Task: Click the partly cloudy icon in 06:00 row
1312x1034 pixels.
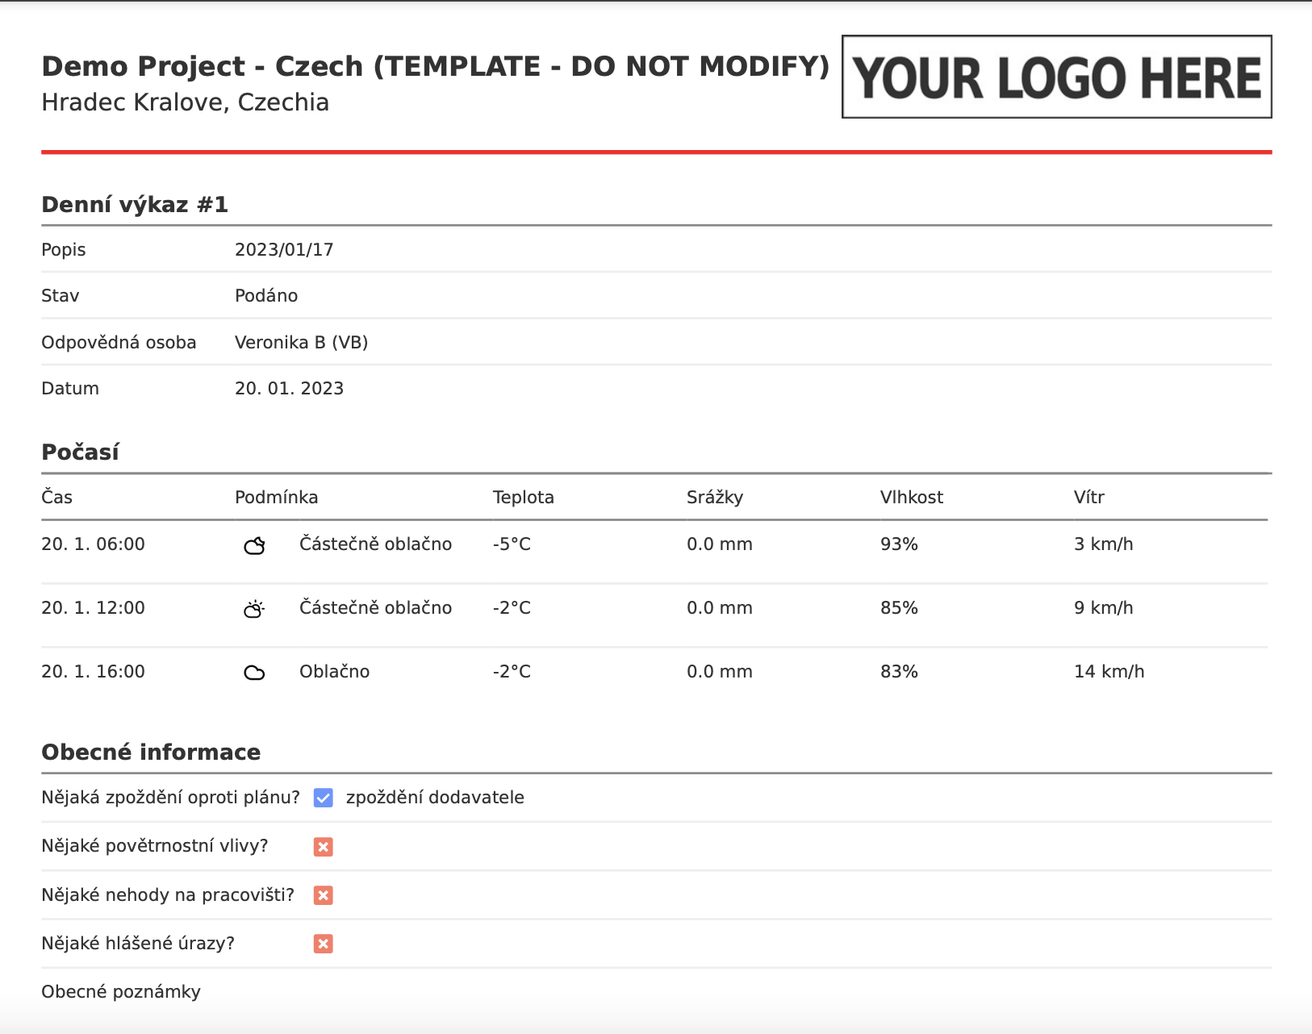Action: (x=254, y=546)
